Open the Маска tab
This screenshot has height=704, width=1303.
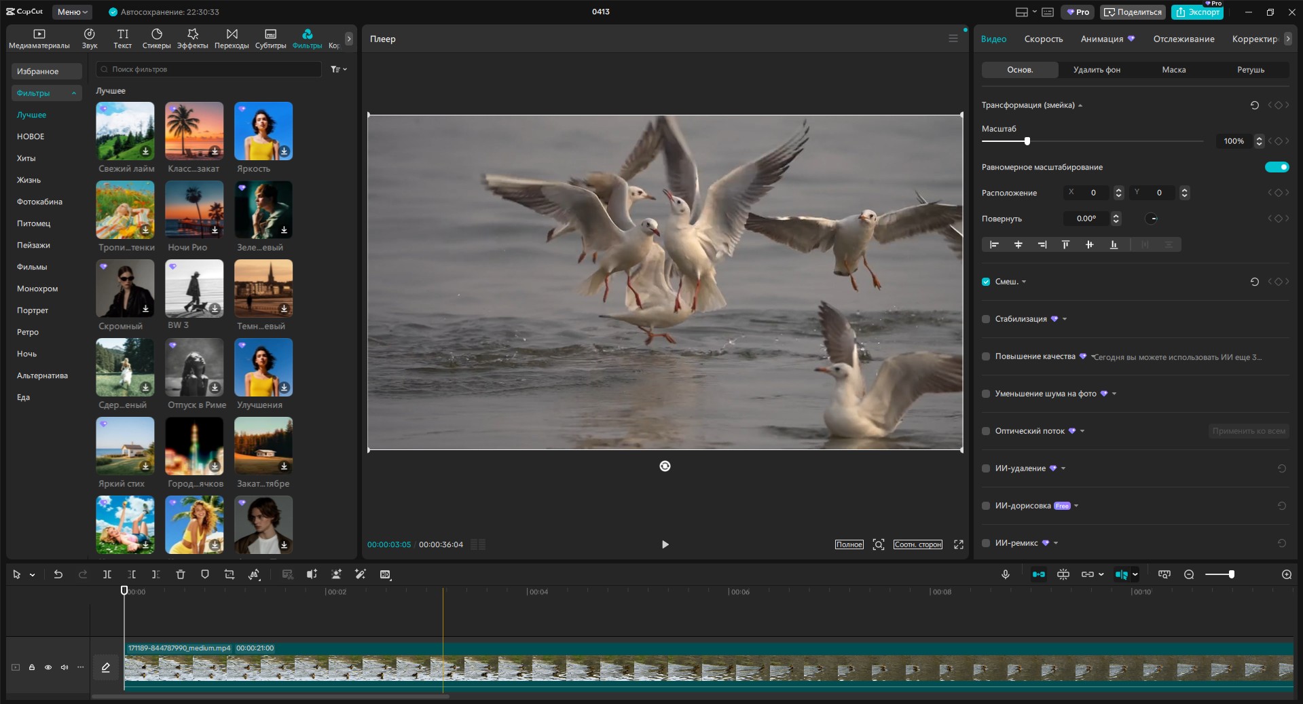click(1173, 70)
